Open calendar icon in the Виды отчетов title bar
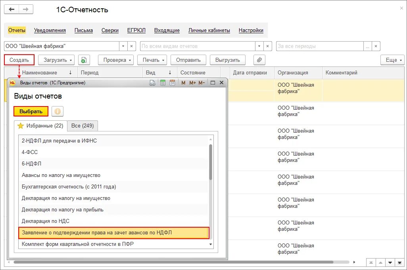 [172, 83]
